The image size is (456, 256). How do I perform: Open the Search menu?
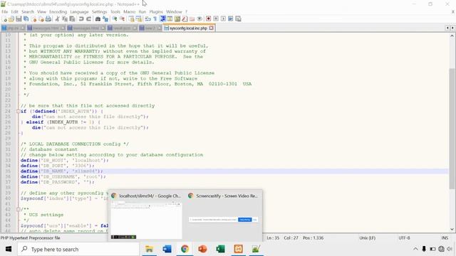point(28,11)
